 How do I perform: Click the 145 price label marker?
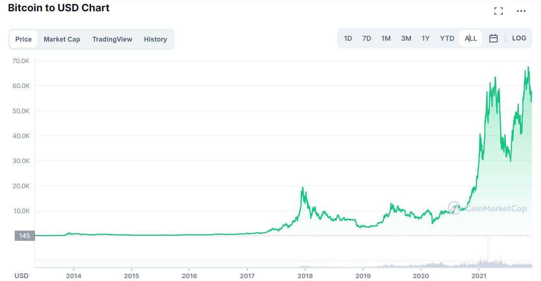(24, 236)
